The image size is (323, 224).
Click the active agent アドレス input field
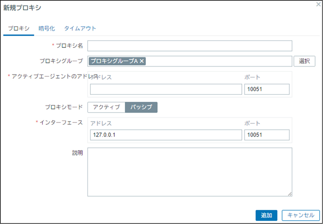[166, 89]
